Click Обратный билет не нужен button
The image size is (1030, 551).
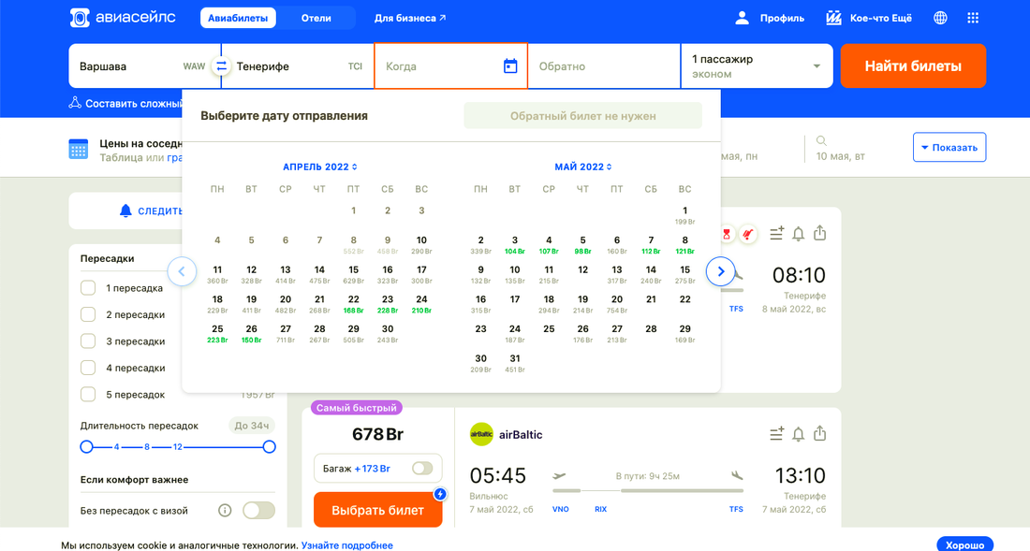pos(583,116)
